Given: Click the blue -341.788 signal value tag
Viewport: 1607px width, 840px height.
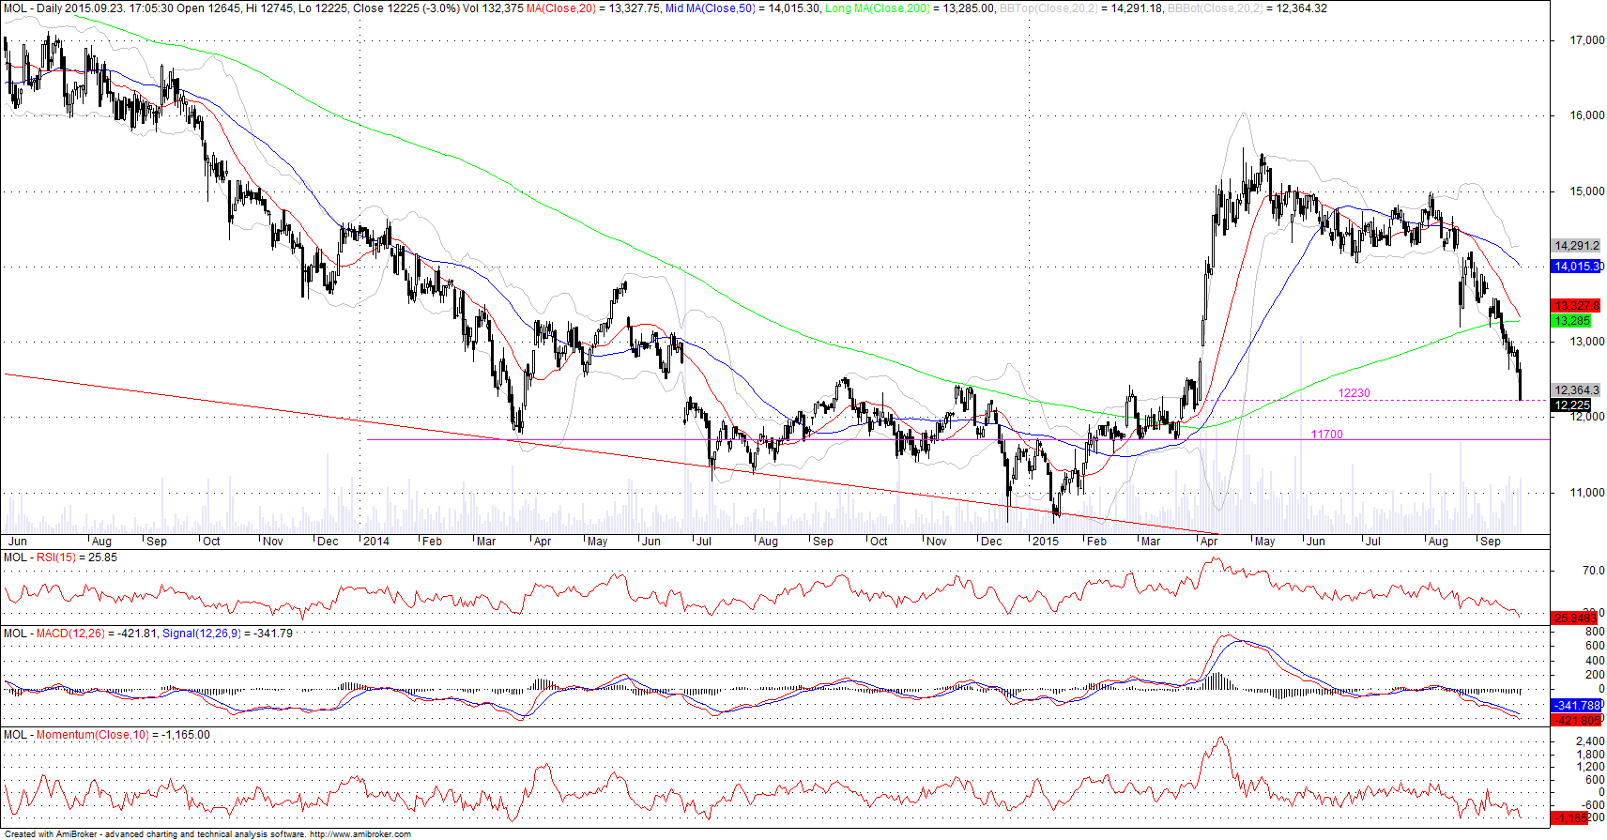Looking at the screenshot, I should (x=1577, y=705).
